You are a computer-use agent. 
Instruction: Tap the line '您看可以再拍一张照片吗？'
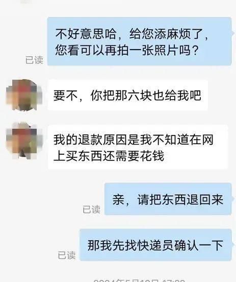tap(127, 50)
